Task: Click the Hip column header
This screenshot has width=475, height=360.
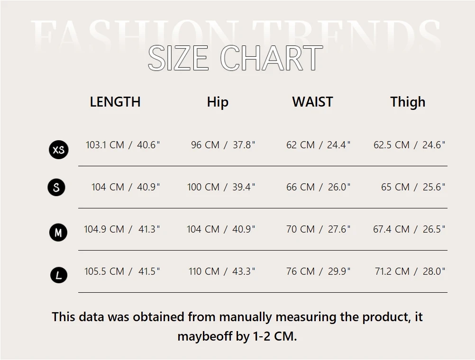Action: pyautogui.click(x=218, y=102)
